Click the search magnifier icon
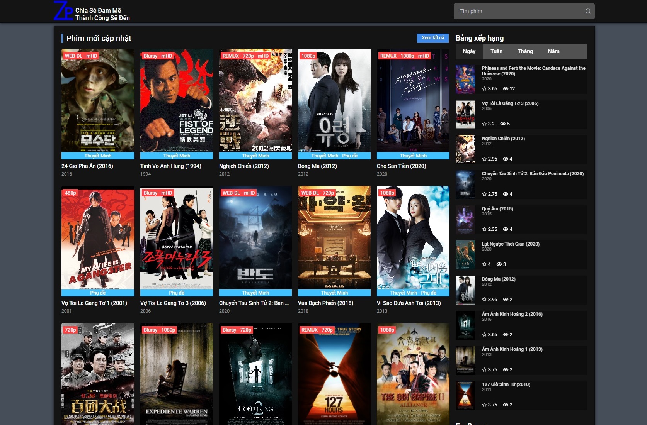647x425 pixels. coord(588,11)
